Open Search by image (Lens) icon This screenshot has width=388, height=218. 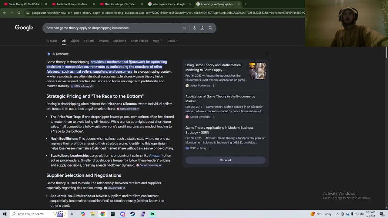tap(202, 28)
